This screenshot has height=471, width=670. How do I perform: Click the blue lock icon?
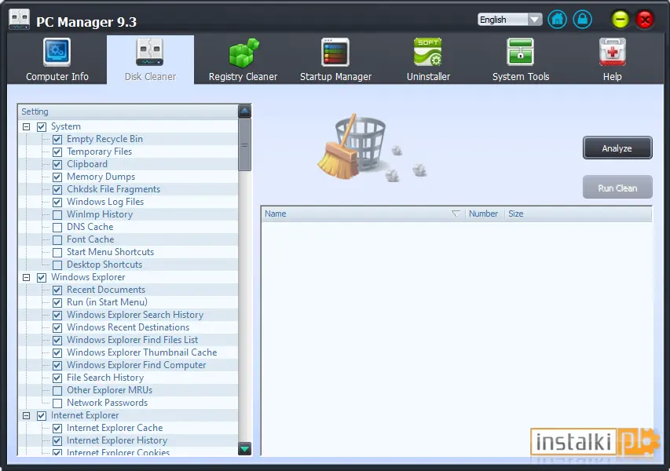point(582,19)
